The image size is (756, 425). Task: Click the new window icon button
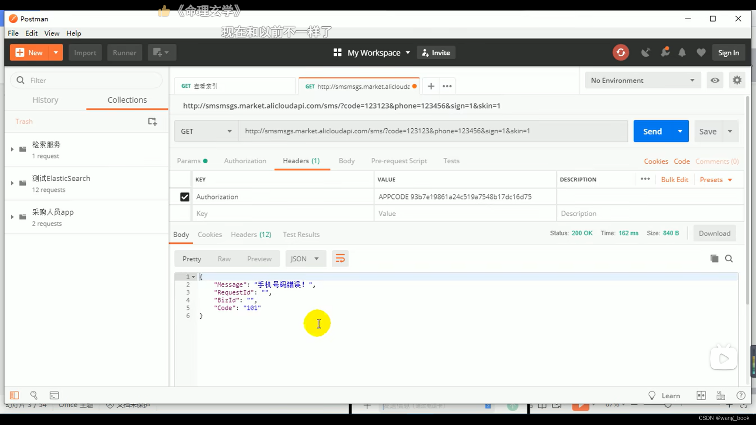click(161, 52)
